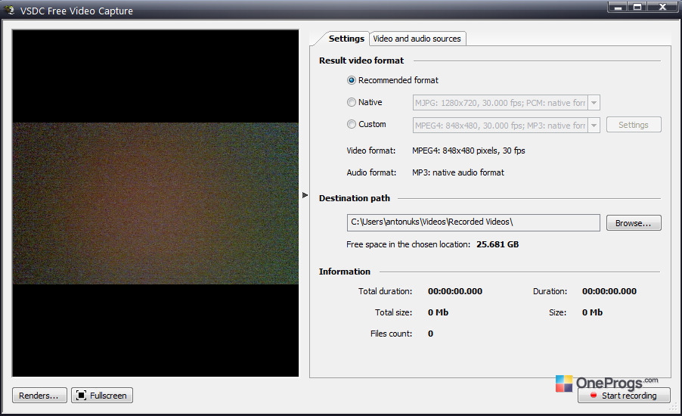Click the panel collapse arrow beside the preview

pyautogui.click(x=305, y=195)
